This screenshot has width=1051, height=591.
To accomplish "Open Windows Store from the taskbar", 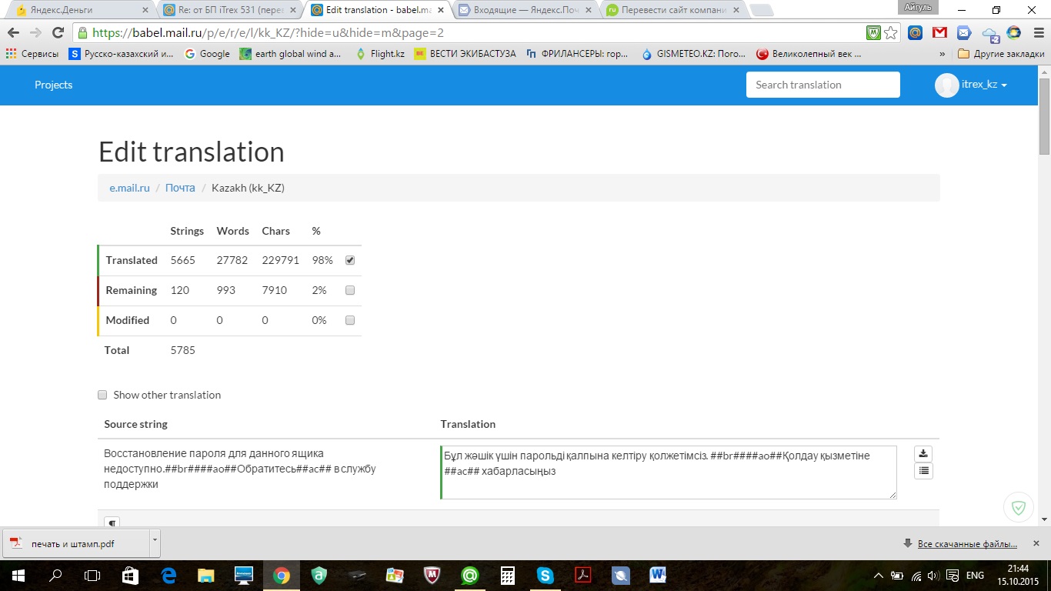I will pos(131,575).
